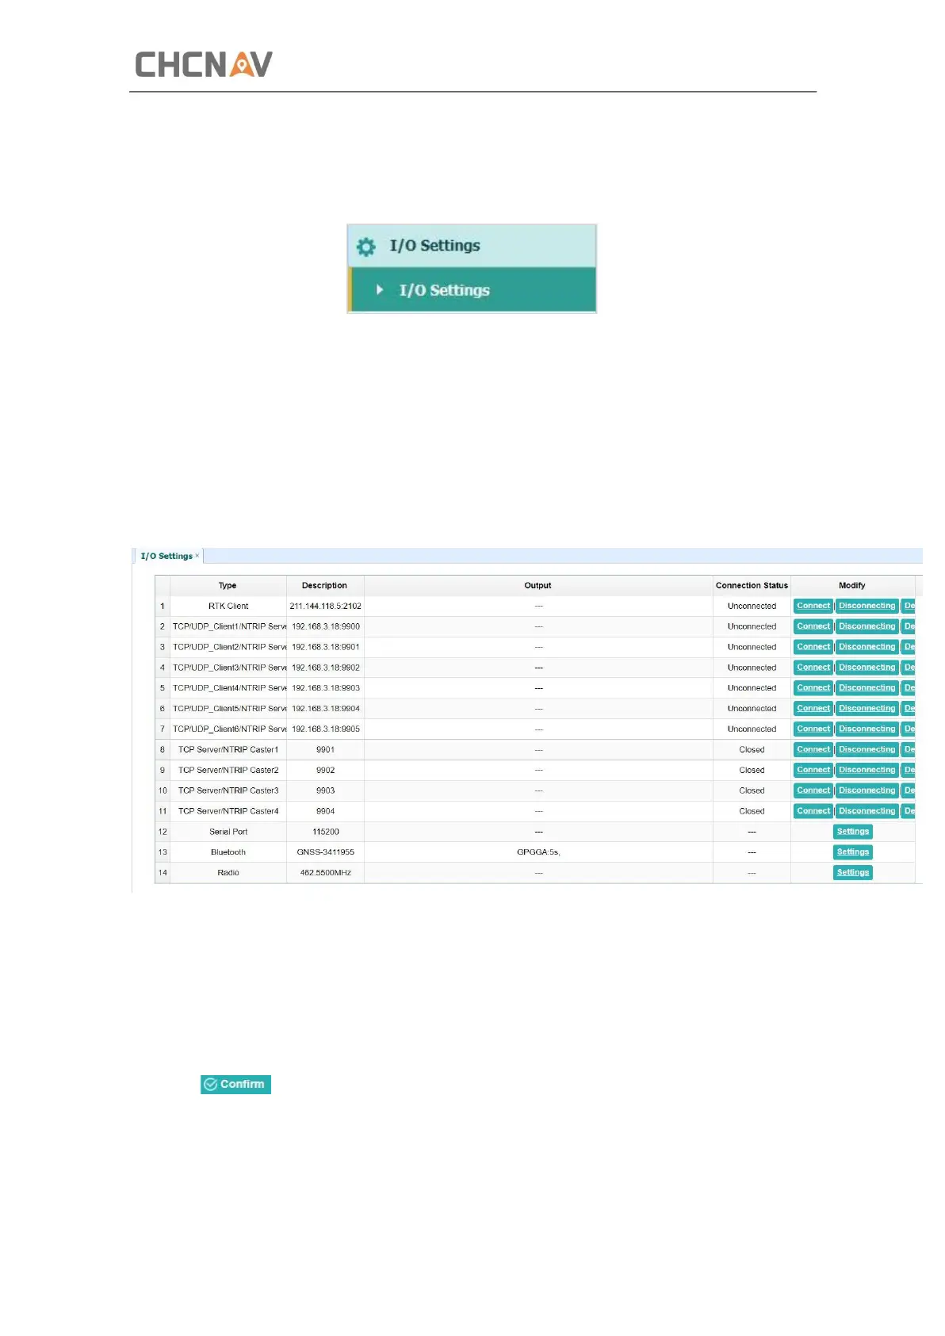Screen dimensions: 945x1336
Task: Select the 192.168.3.18:9903 cell
Action: (325, 688)
